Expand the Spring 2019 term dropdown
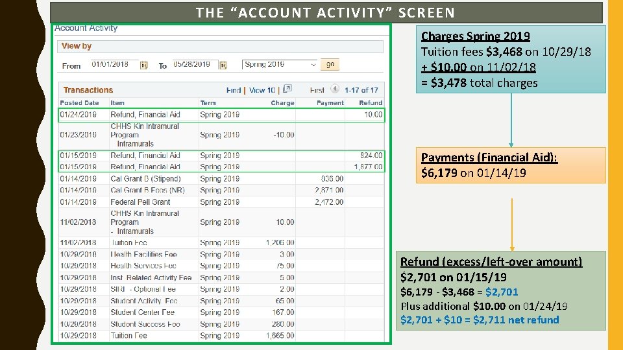The height and width of the screenshot is (350, 623). tap(280, 64)
